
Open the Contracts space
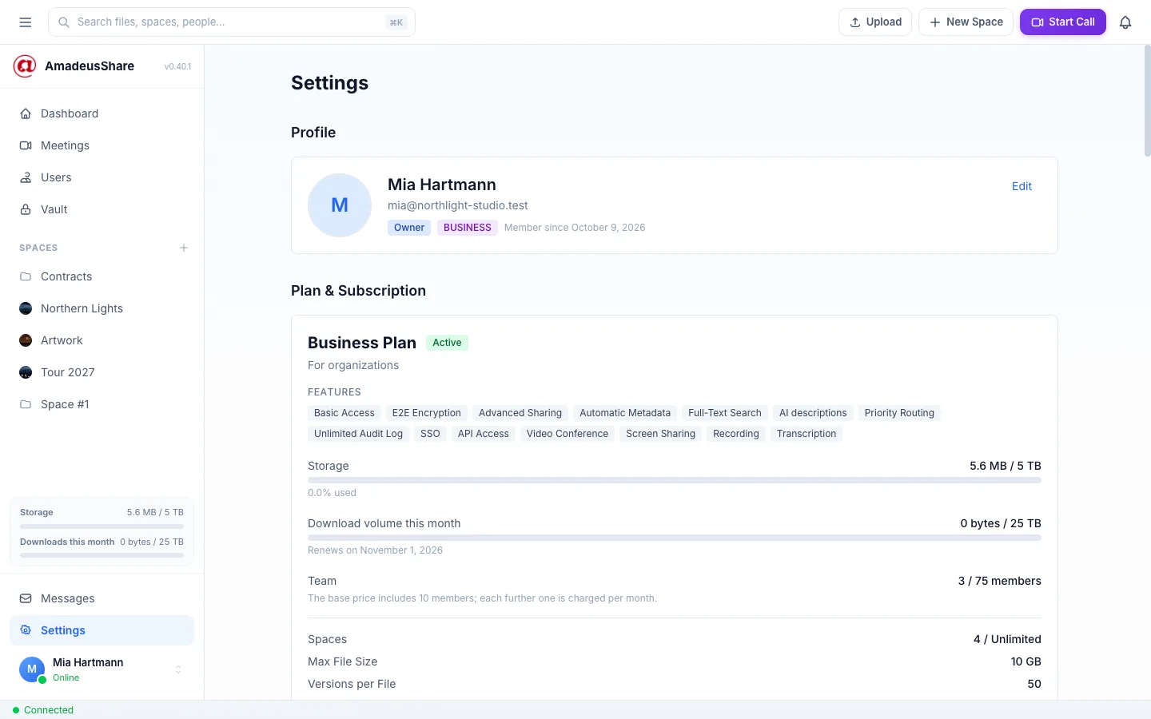click(x=102, y=276)
